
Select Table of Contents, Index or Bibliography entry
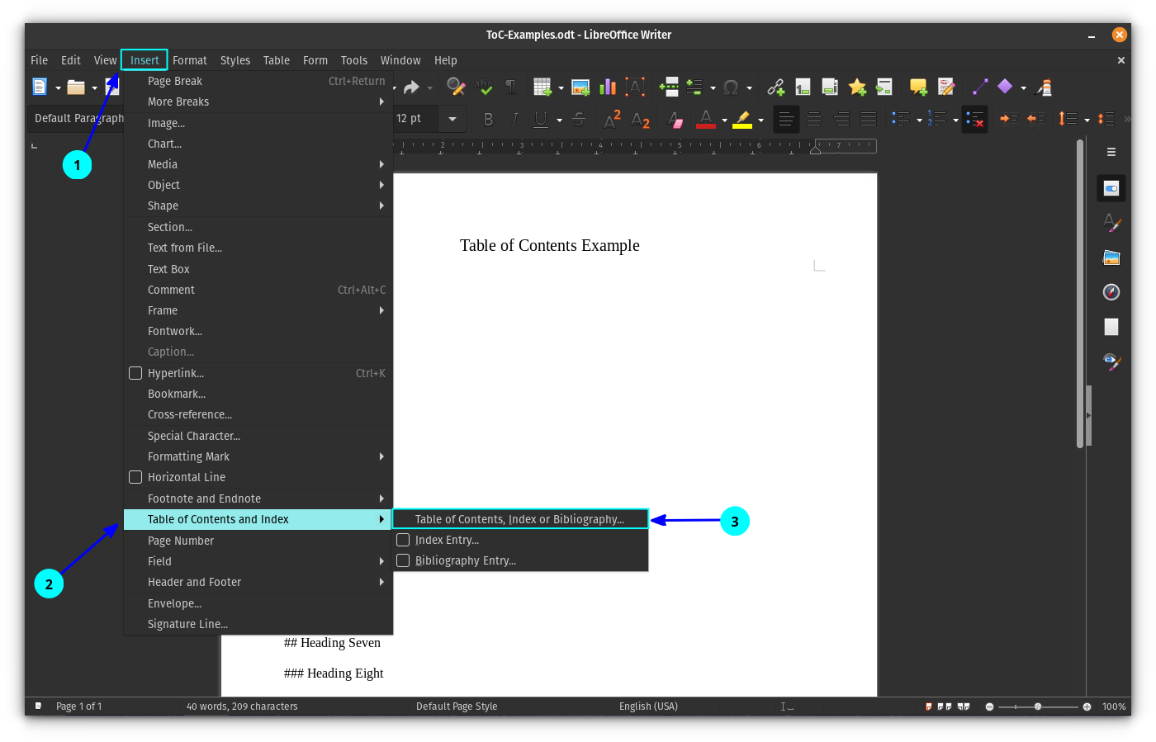[520, 519]
